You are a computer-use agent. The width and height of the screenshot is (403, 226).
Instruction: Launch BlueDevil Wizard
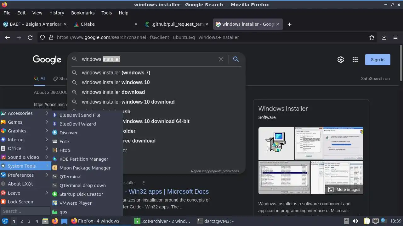pyautogui.click(x=87, y=124)
